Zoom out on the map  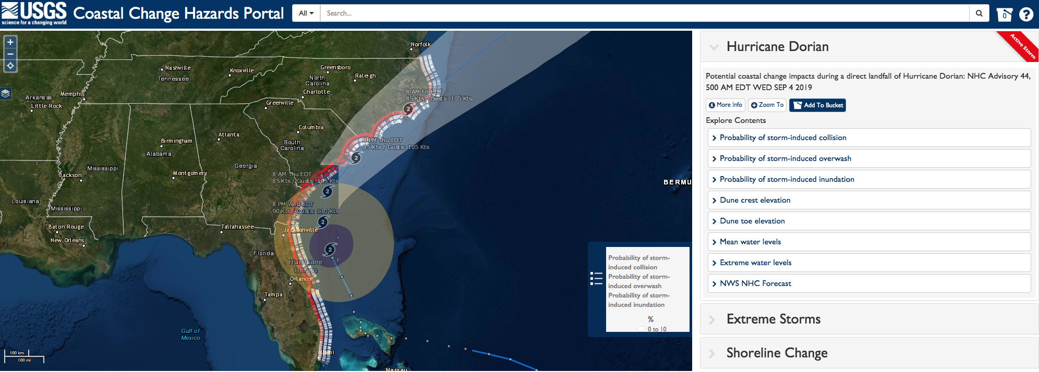click(10, 54)
